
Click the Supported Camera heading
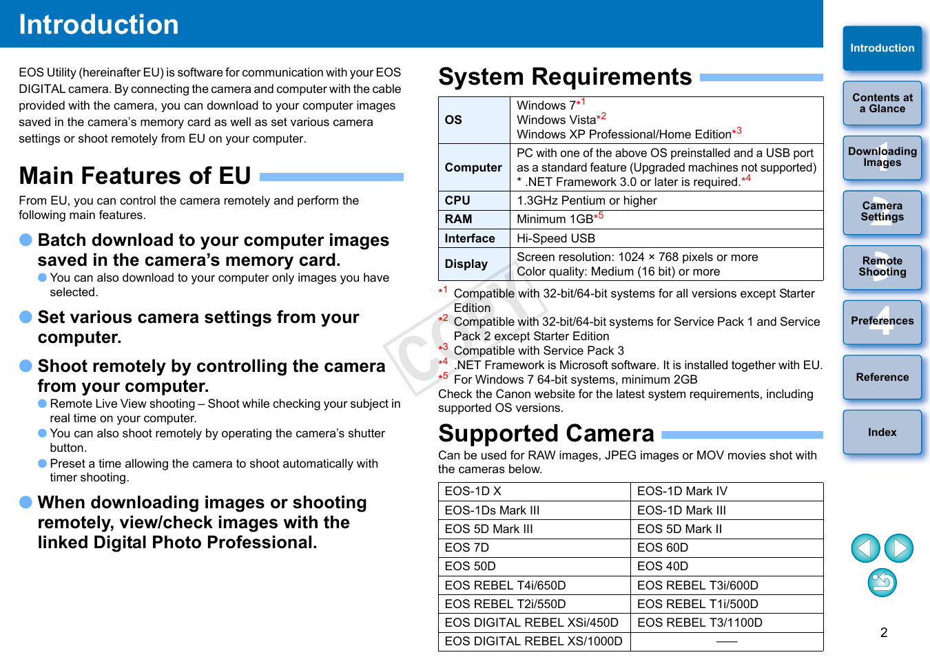pyautogui.click(x=546, y=433)
